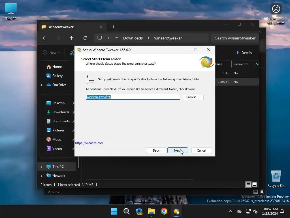Cancel the Winaero Tweaker setup
The height and width of the screenshot is (218, 290).
[201, 150]
